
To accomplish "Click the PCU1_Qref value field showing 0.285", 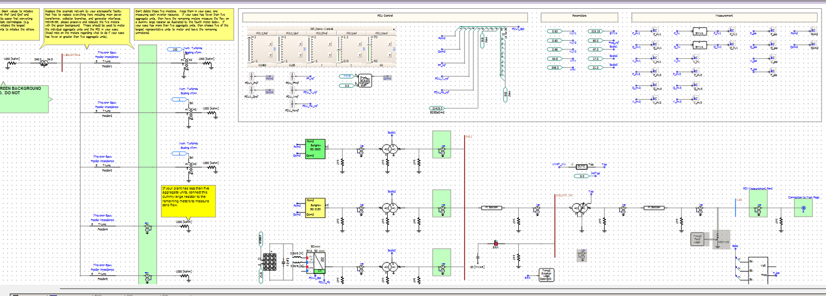I will (x=292, y=65).
